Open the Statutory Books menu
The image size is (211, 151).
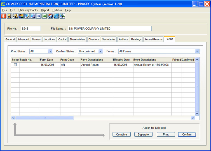point(28,10)
